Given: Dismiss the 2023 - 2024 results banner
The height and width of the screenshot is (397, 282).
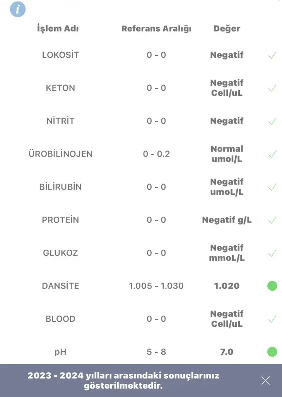Looking at the screenshot, I should pyautogui.click(x=266, y=380).
